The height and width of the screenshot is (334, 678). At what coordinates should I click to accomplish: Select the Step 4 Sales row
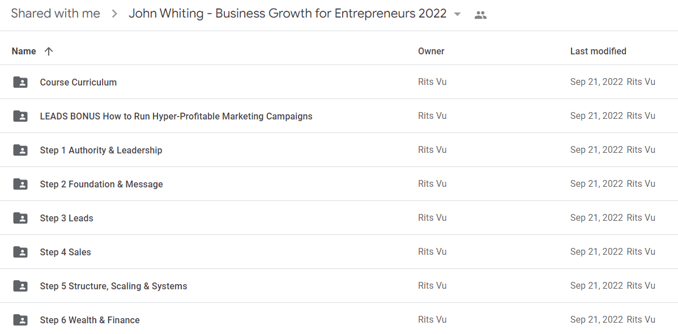pyautogui.click(x=339, y=252)
